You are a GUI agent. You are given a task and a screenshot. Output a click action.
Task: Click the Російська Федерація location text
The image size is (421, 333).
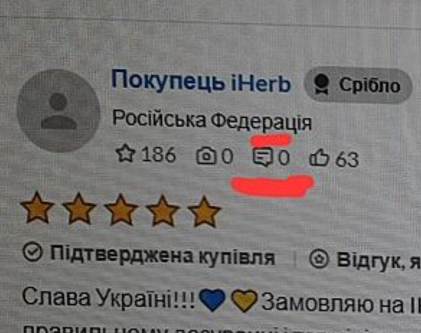pyautogui.click(x=212, y=121)
